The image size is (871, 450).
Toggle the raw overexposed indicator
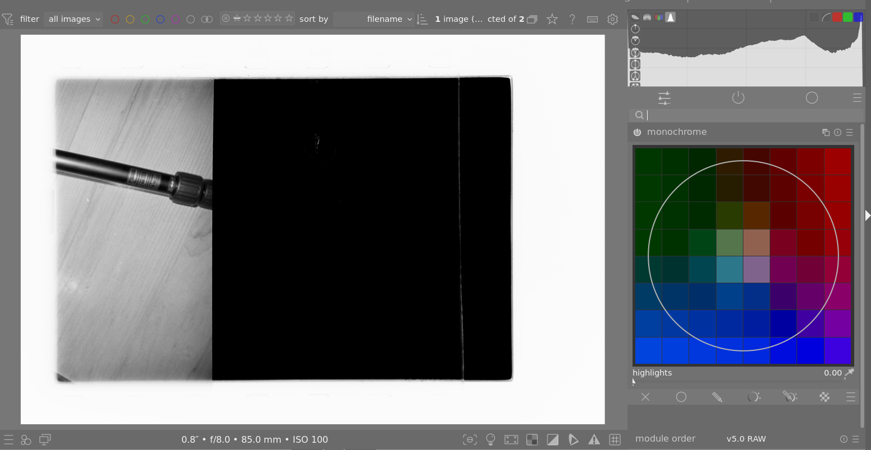[532, 439]
